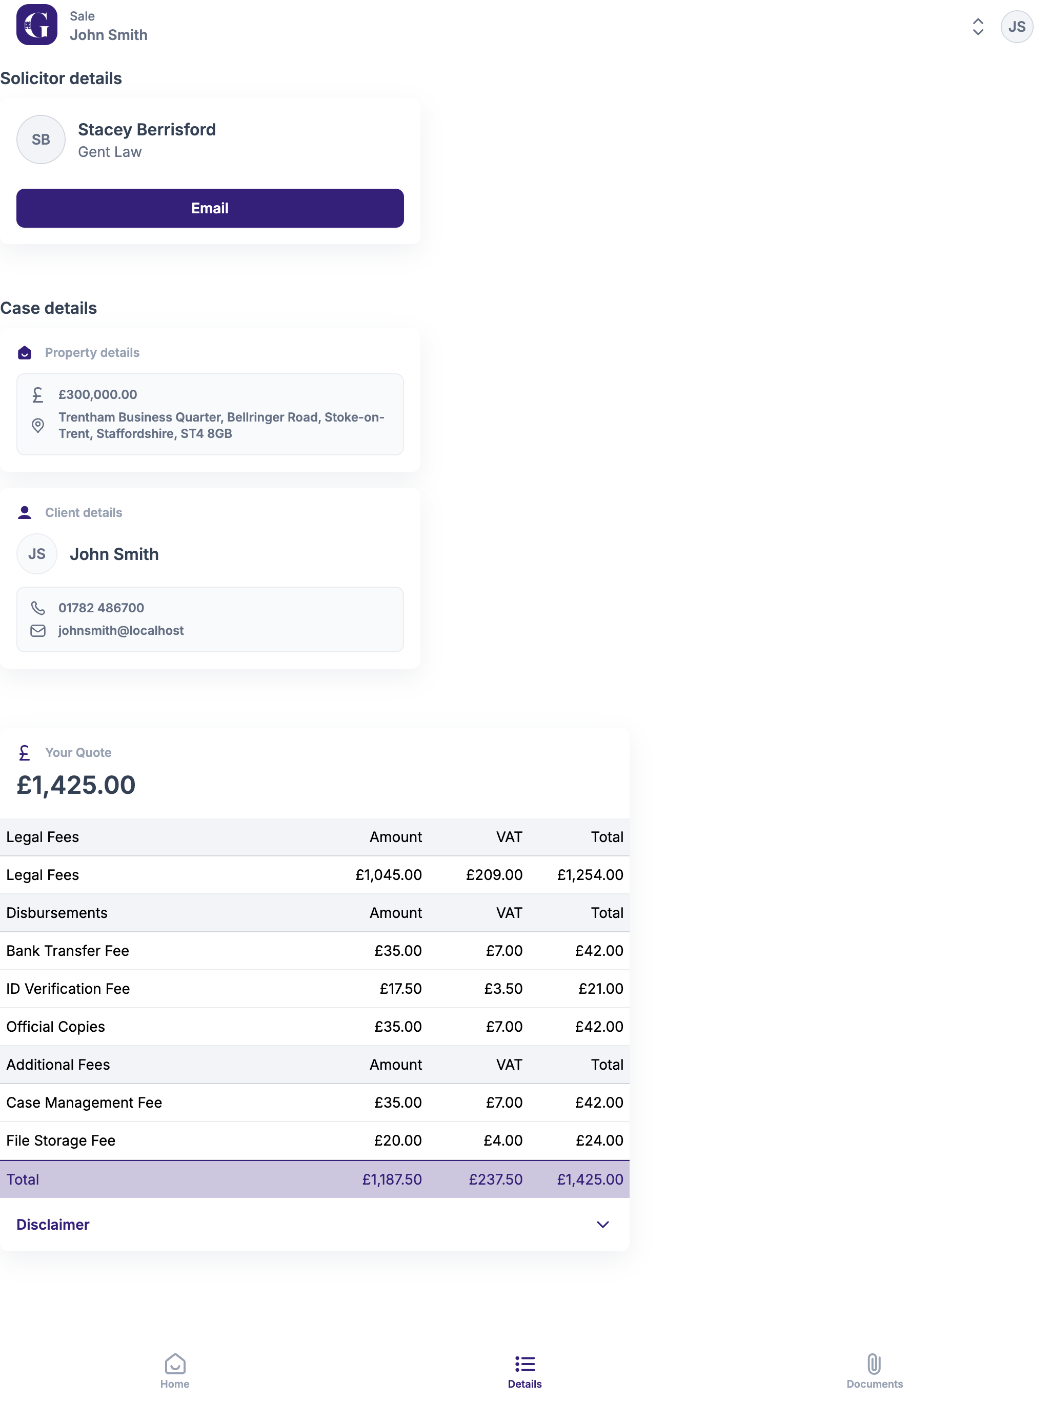The height and width of the screenshot is (1401, 1050).
Task: Click the johnsmith@localhost email address
Action: [121, 631]
